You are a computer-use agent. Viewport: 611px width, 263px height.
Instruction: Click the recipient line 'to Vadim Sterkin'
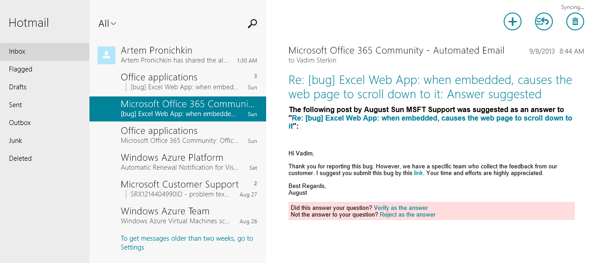click(x=312, y=60)
